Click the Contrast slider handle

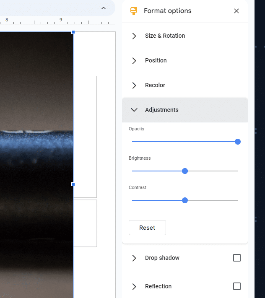[x=185, y=200]
